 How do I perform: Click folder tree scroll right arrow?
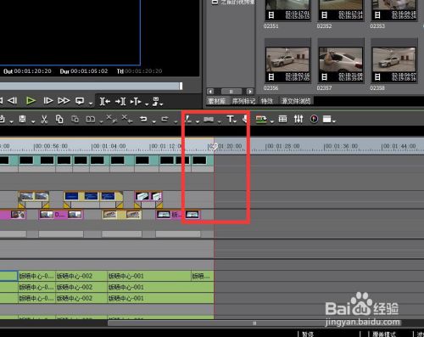point(250,92)
